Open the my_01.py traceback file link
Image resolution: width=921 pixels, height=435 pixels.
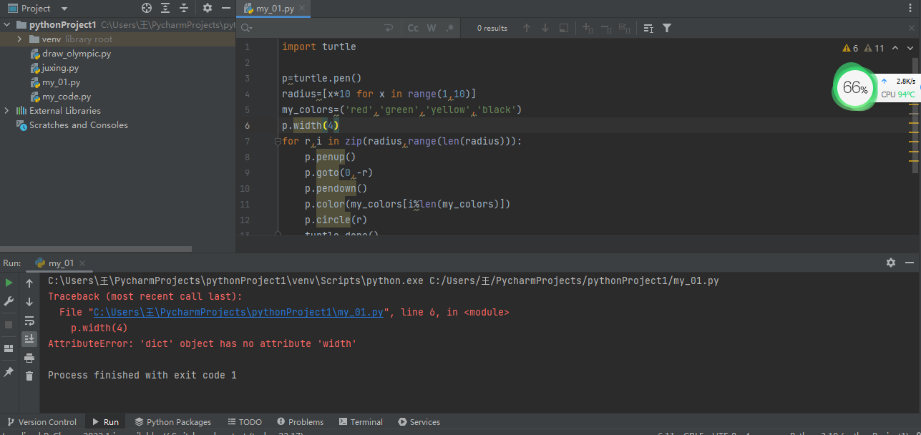pos(238,313)
